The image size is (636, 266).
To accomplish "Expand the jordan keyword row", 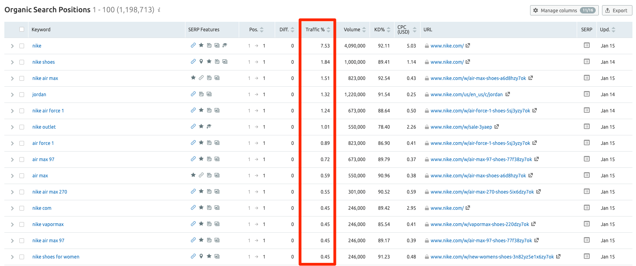I will click(12, 95).
